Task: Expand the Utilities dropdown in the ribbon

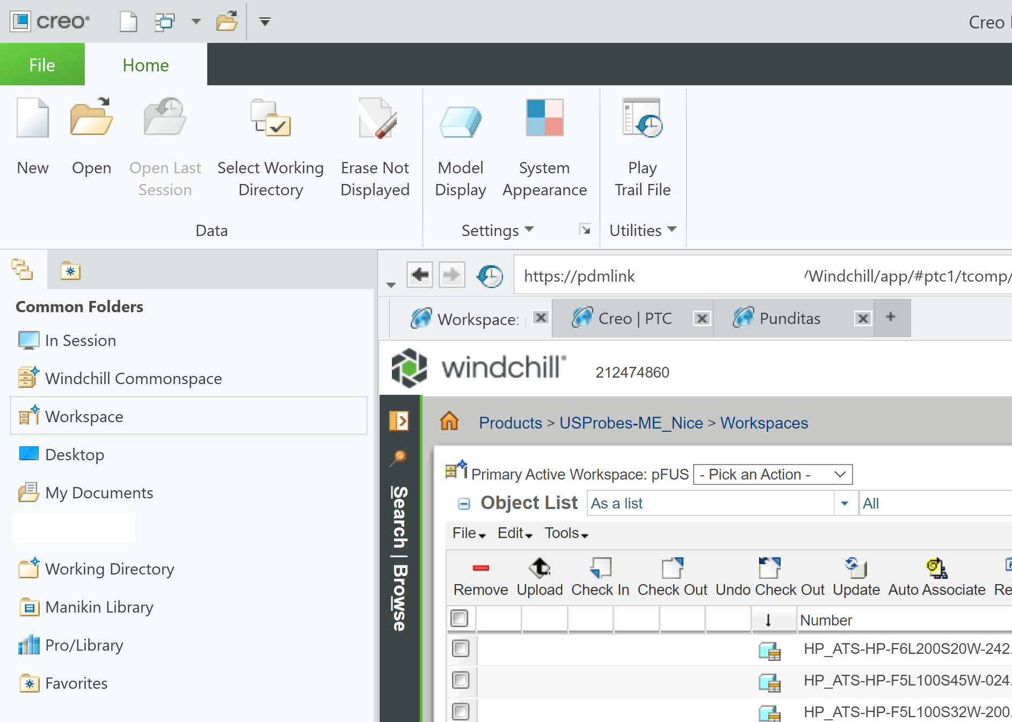Action: 672,230
